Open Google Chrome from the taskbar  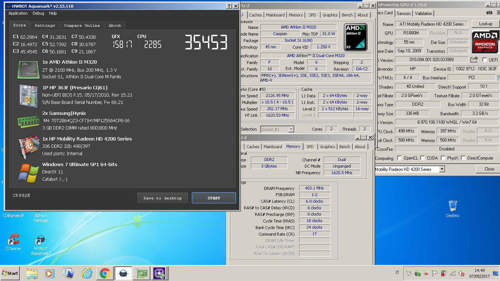click(105, 273)
